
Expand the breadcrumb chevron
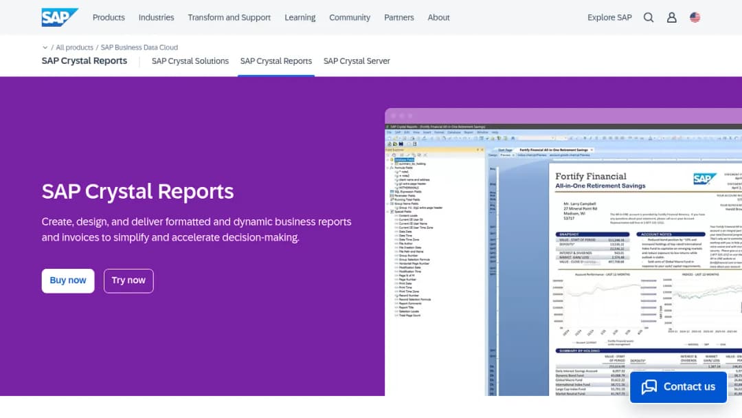pos(45,47)
